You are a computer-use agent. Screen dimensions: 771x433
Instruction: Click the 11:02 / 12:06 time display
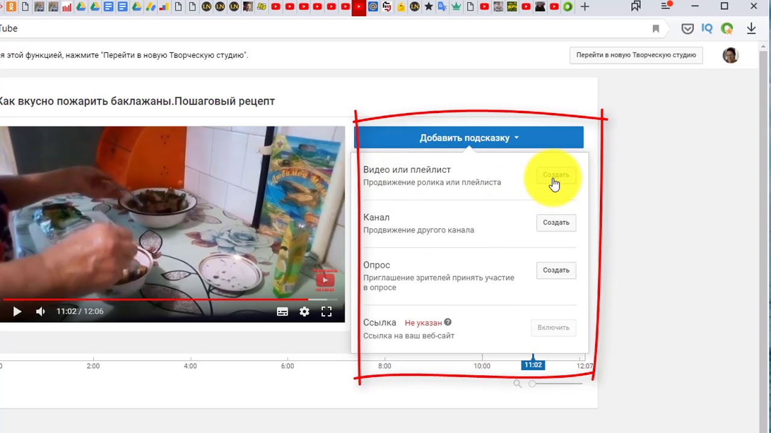pos(80,312)
